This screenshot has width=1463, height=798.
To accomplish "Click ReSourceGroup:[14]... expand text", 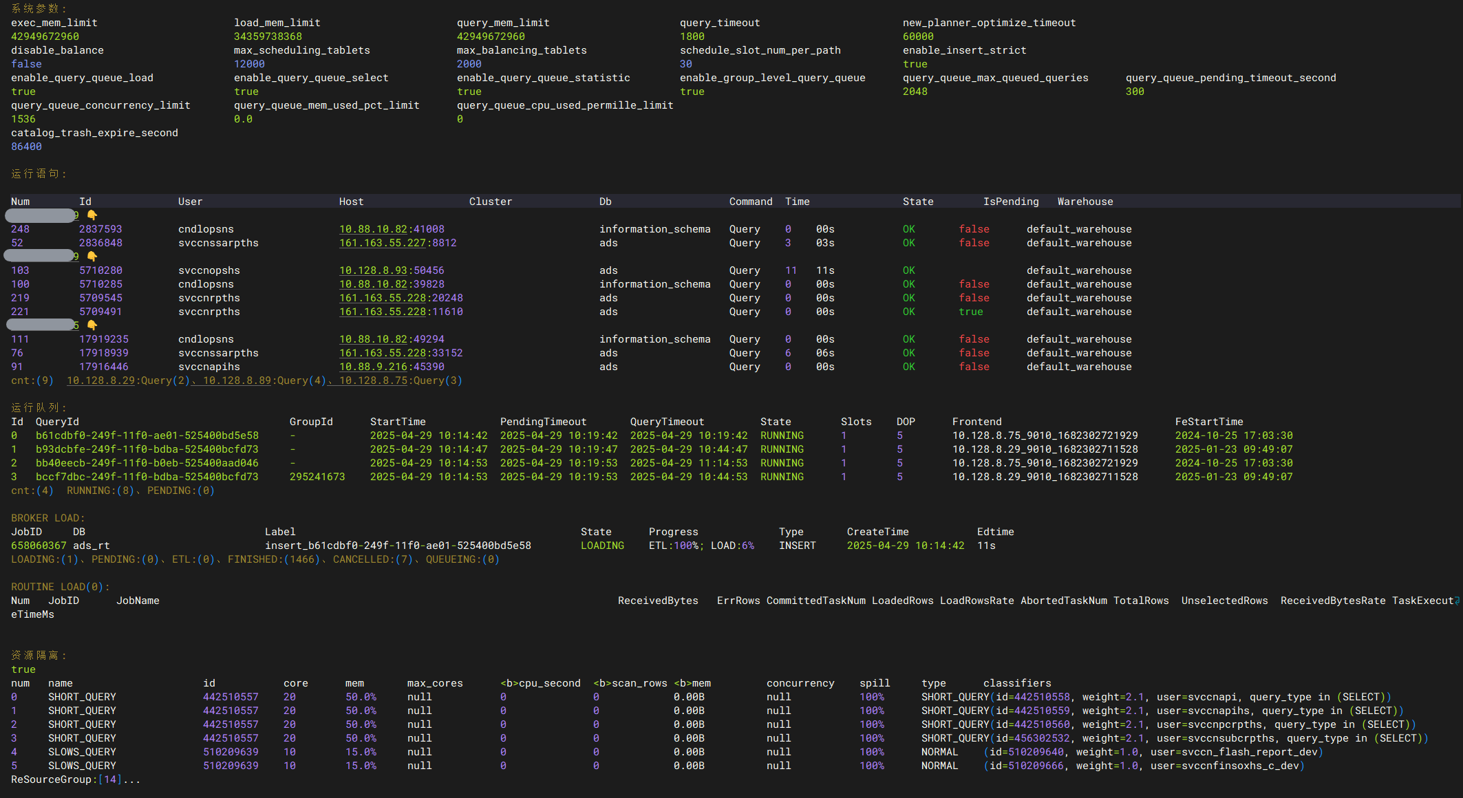I will [x=76, y=779].
